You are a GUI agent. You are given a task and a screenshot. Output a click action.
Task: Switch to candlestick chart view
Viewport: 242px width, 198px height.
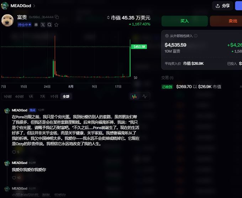[134, 97]
